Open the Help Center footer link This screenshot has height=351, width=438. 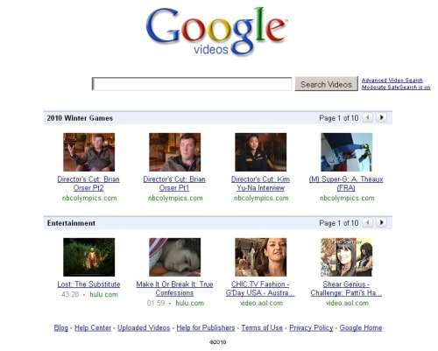point(93,328)
